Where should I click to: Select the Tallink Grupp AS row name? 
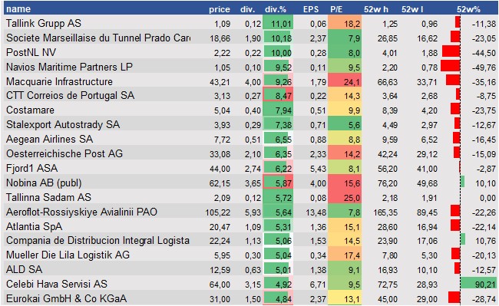(44, 23)
